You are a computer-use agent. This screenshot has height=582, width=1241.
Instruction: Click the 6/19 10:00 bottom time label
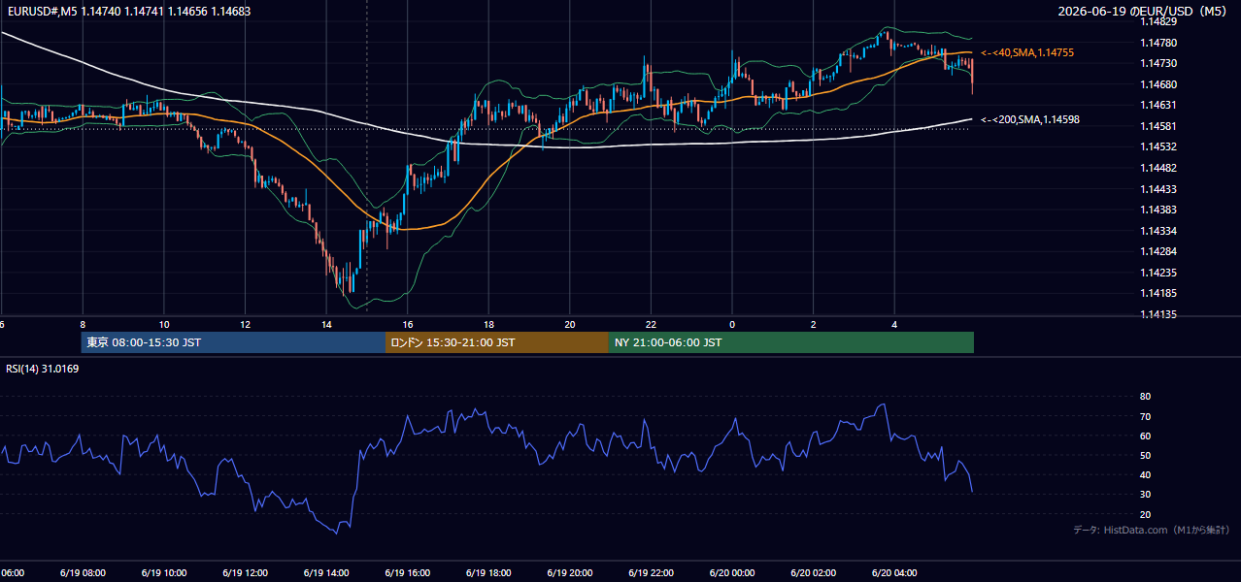tap(163, 573)
